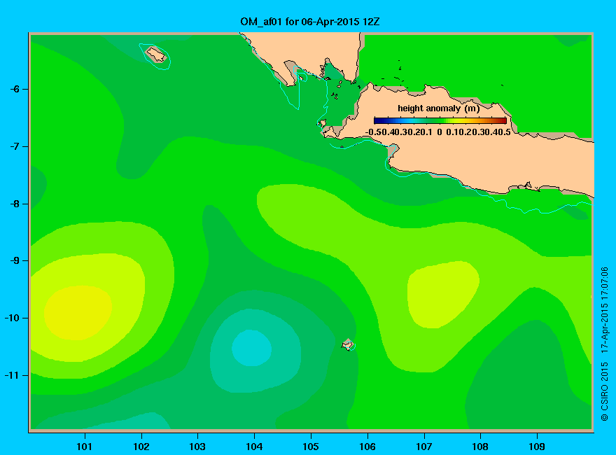Click the longitude label "109"
The width and height of the screenshot is (616, 455).
(x=537, y=447)
